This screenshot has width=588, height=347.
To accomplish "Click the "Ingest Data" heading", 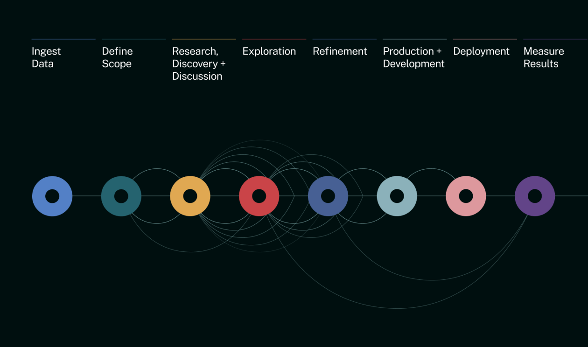I will tap(46, 57).
